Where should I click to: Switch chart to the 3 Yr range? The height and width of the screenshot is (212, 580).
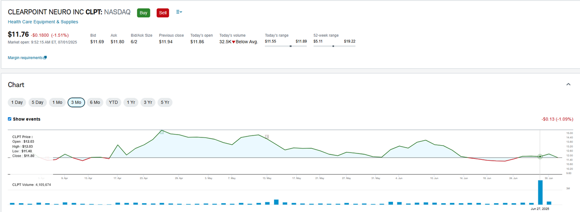point(147,102)
